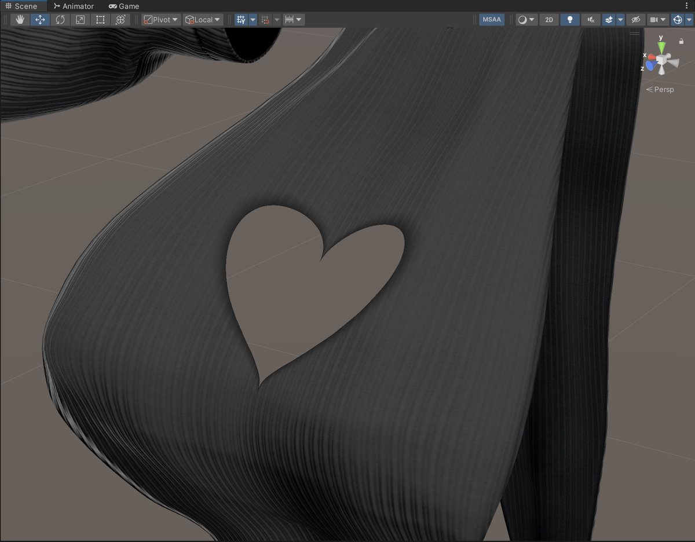695x542 pixels.
Task: Click the Persp projection label
Action: click(x=660, y=89)
